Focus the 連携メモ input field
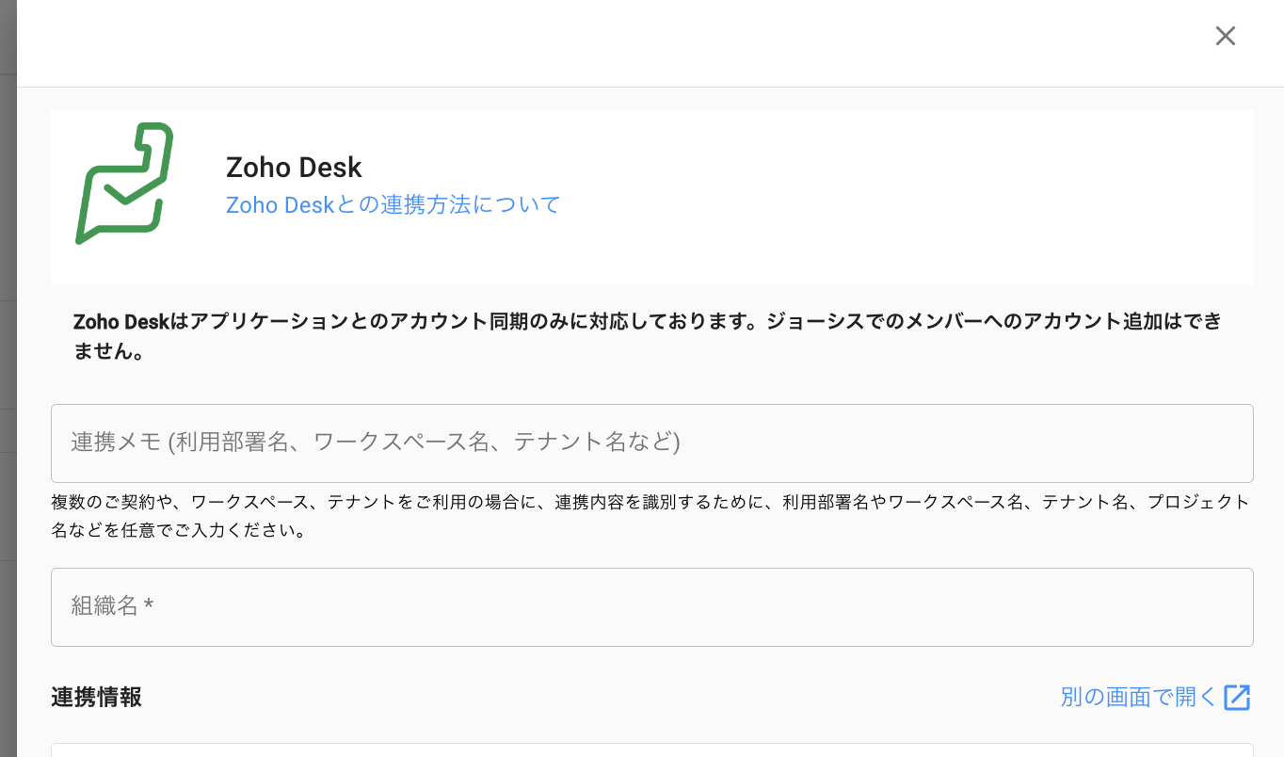 tap(651, 443)
